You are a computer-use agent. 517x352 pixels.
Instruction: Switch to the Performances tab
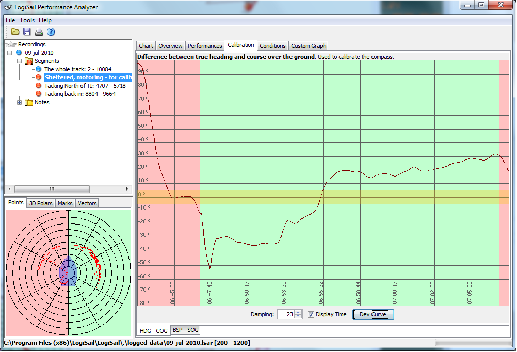205,46
